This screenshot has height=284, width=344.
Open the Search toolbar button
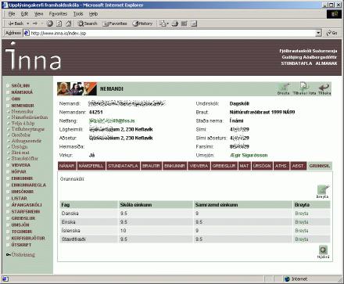click(x=88, y=23)
